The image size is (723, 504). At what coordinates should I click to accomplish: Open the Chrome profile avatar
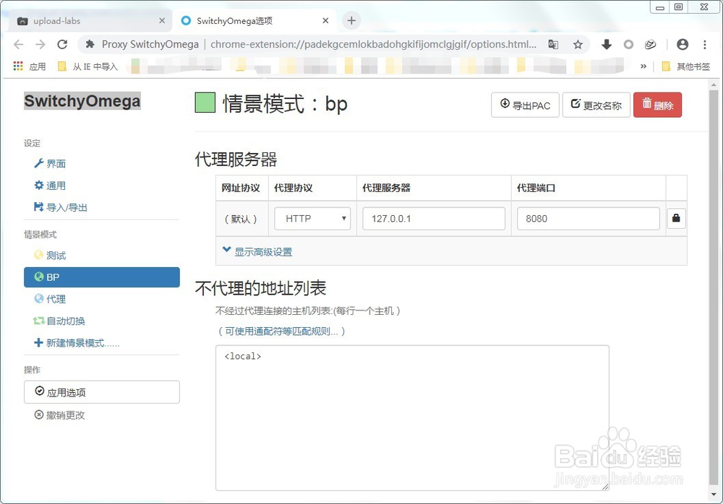pyautogui.click(x=683, y=44)
